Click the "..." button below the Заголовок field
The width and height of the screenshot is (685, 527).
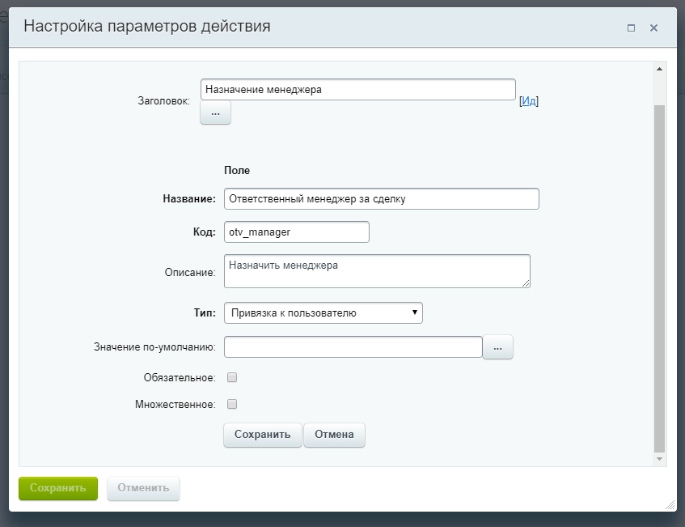pos(215,113)
